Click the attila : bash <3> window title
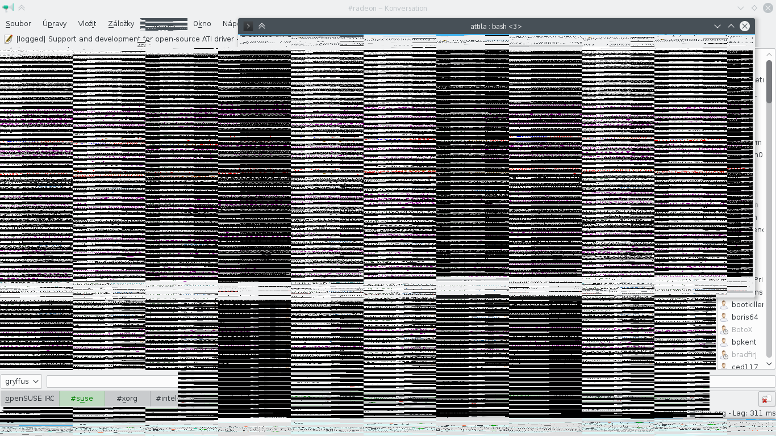Image resolution: width=776 pixels, height=436 pixels. point(496,26)
